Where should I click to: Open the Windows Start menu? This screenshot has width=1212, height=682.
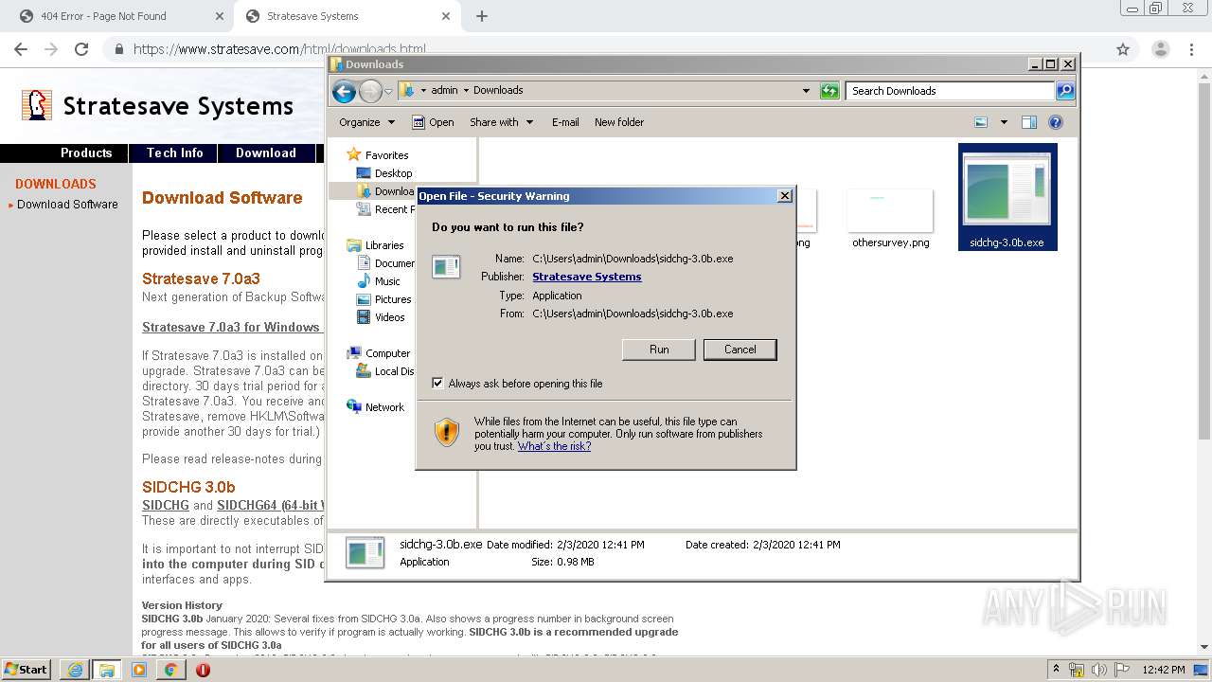tap(27, 669)
